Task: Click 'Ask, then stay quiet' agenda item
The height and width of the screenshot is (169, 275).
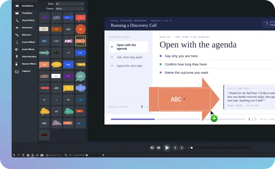Action: pyautogui.click(x=129, y=57)
